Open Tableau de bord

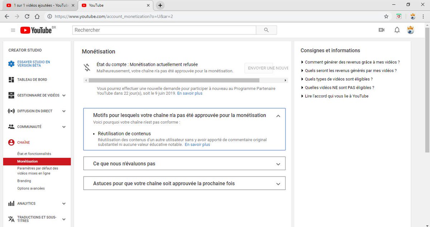pos(32,80)
